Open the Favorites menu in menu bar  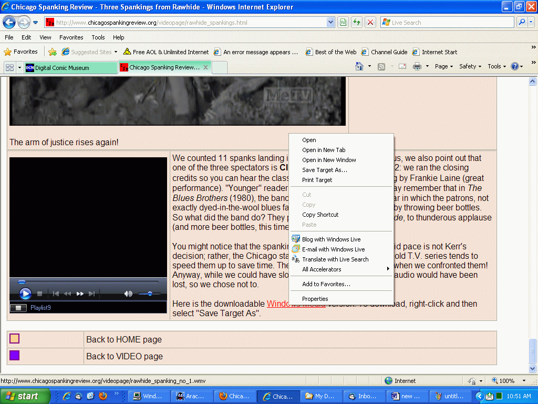tap(71, 37)
